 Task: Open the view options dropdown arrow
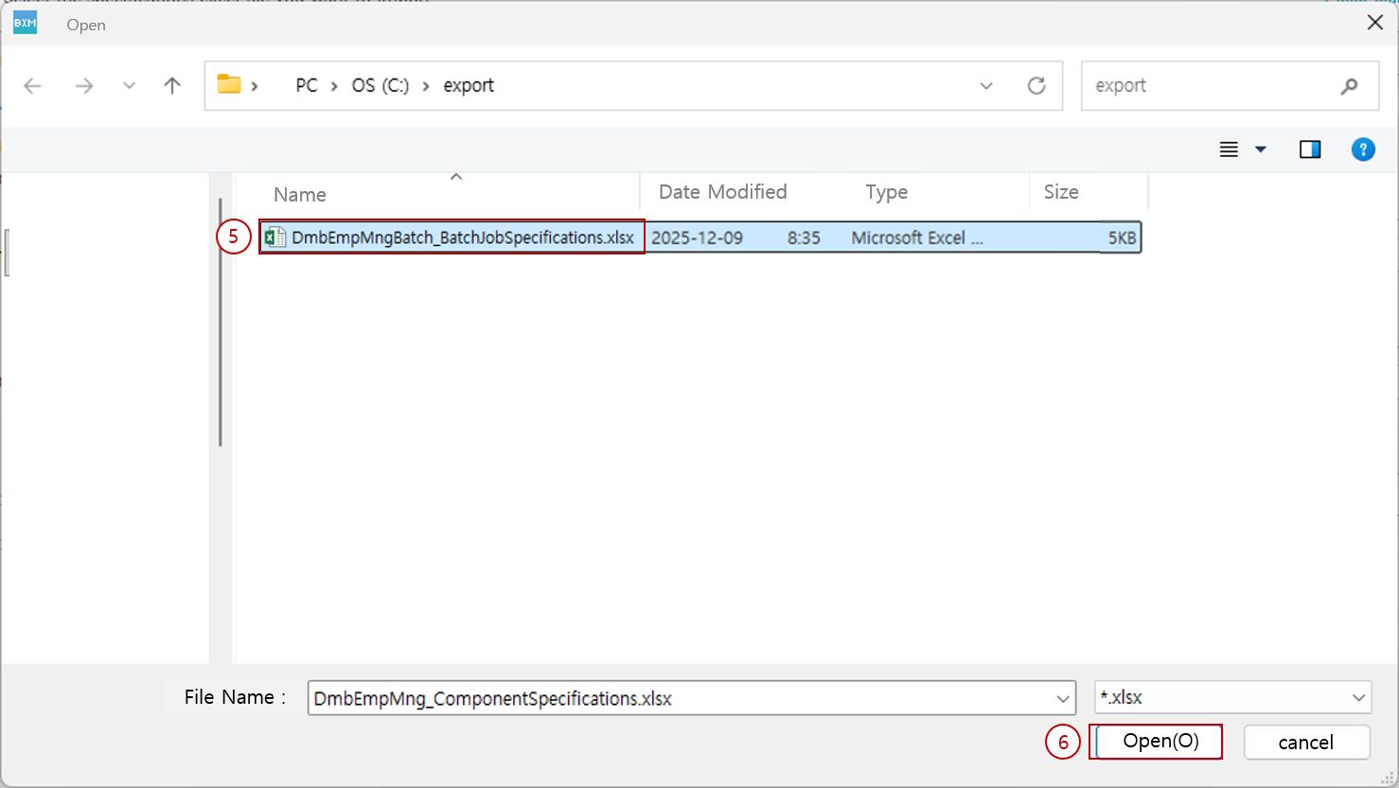(1260, 149)
